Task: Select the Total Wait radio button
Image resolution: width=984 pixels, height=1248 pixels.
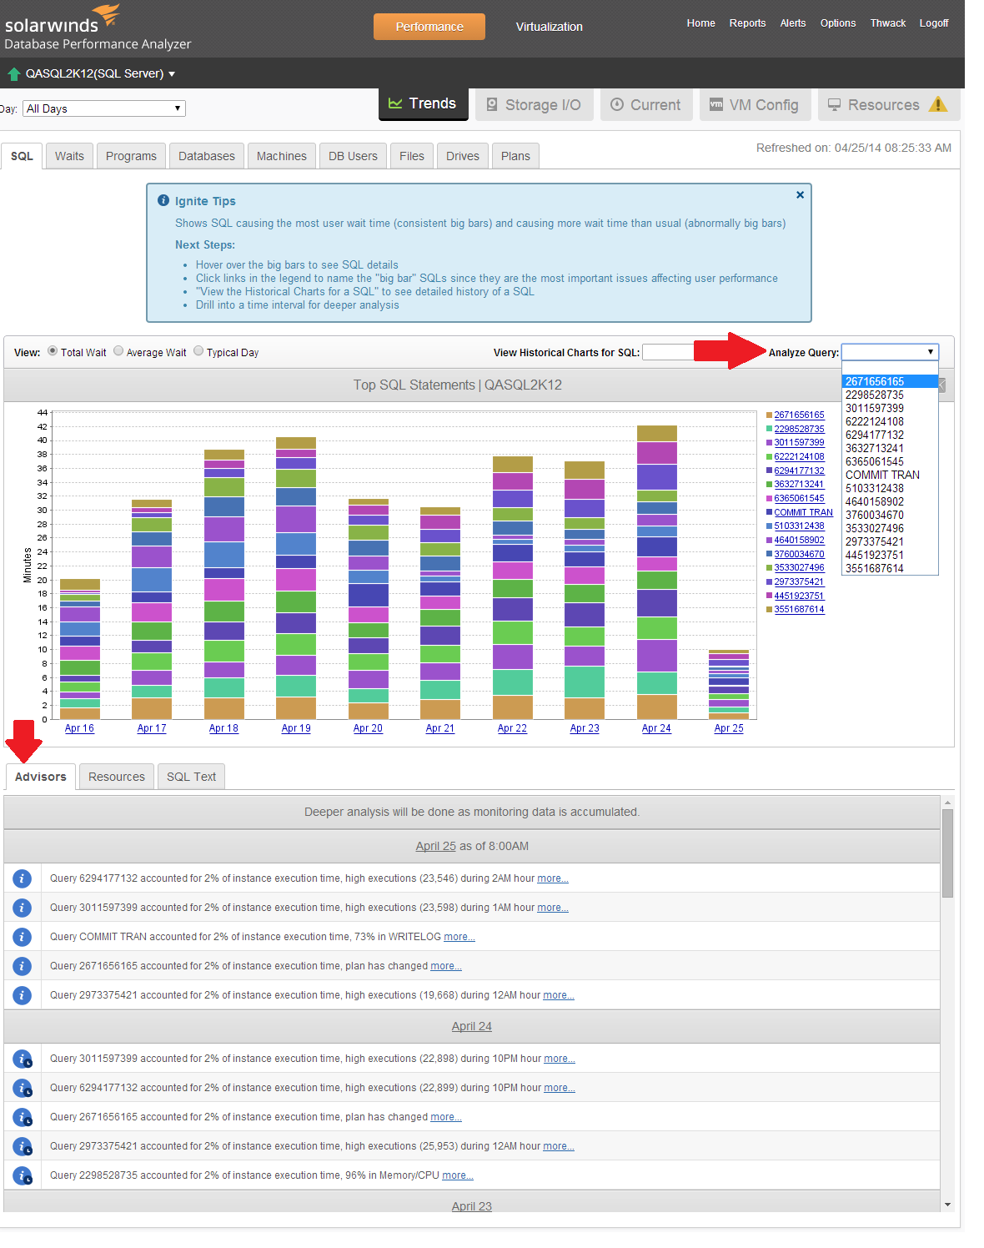Action: [53, 351]
